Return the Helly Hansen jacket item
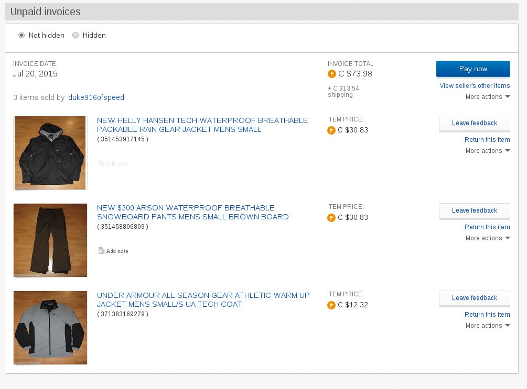The width and height of the screenshot is (527, 389). pyautogui.click(x=487, y=140)
